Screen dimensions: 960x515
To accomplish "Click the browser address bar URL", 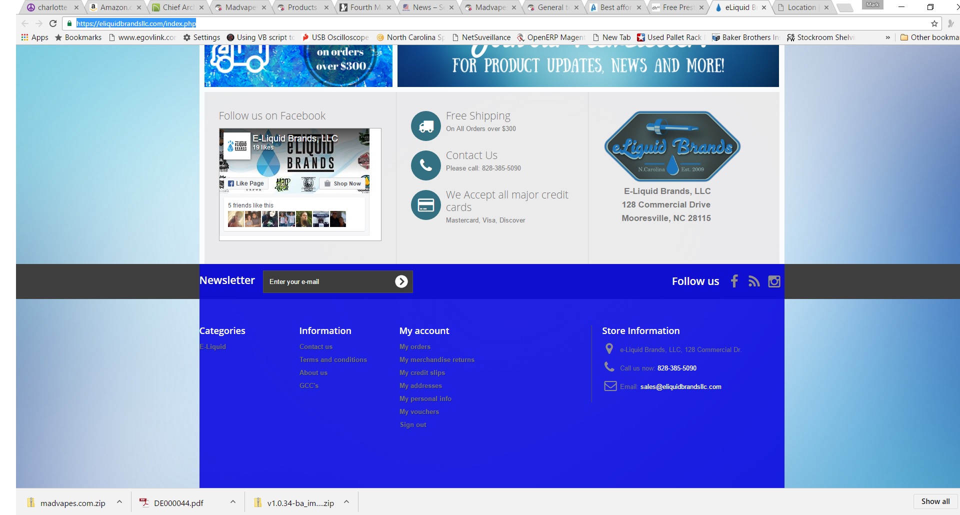I will (136, 23).
